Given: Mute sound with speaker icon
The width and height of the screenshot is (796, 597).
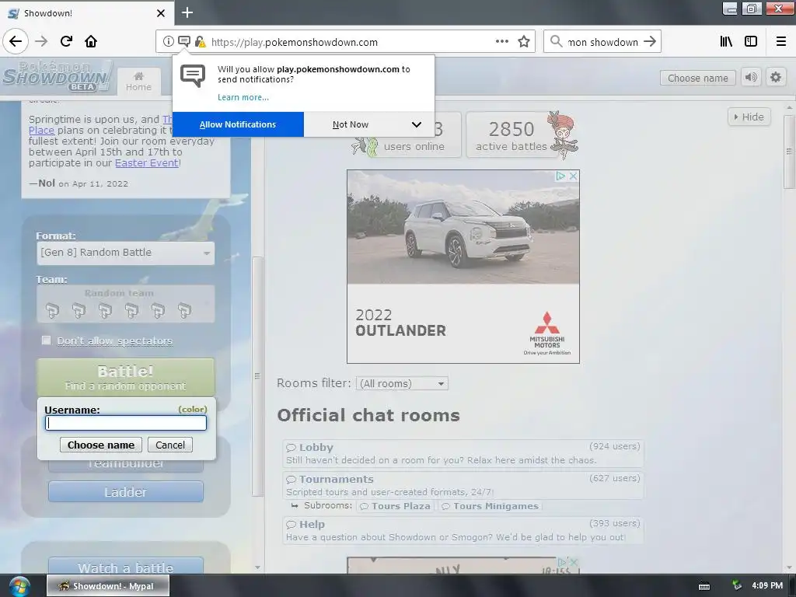Looking at the screenshot, I should pos(751,77).
